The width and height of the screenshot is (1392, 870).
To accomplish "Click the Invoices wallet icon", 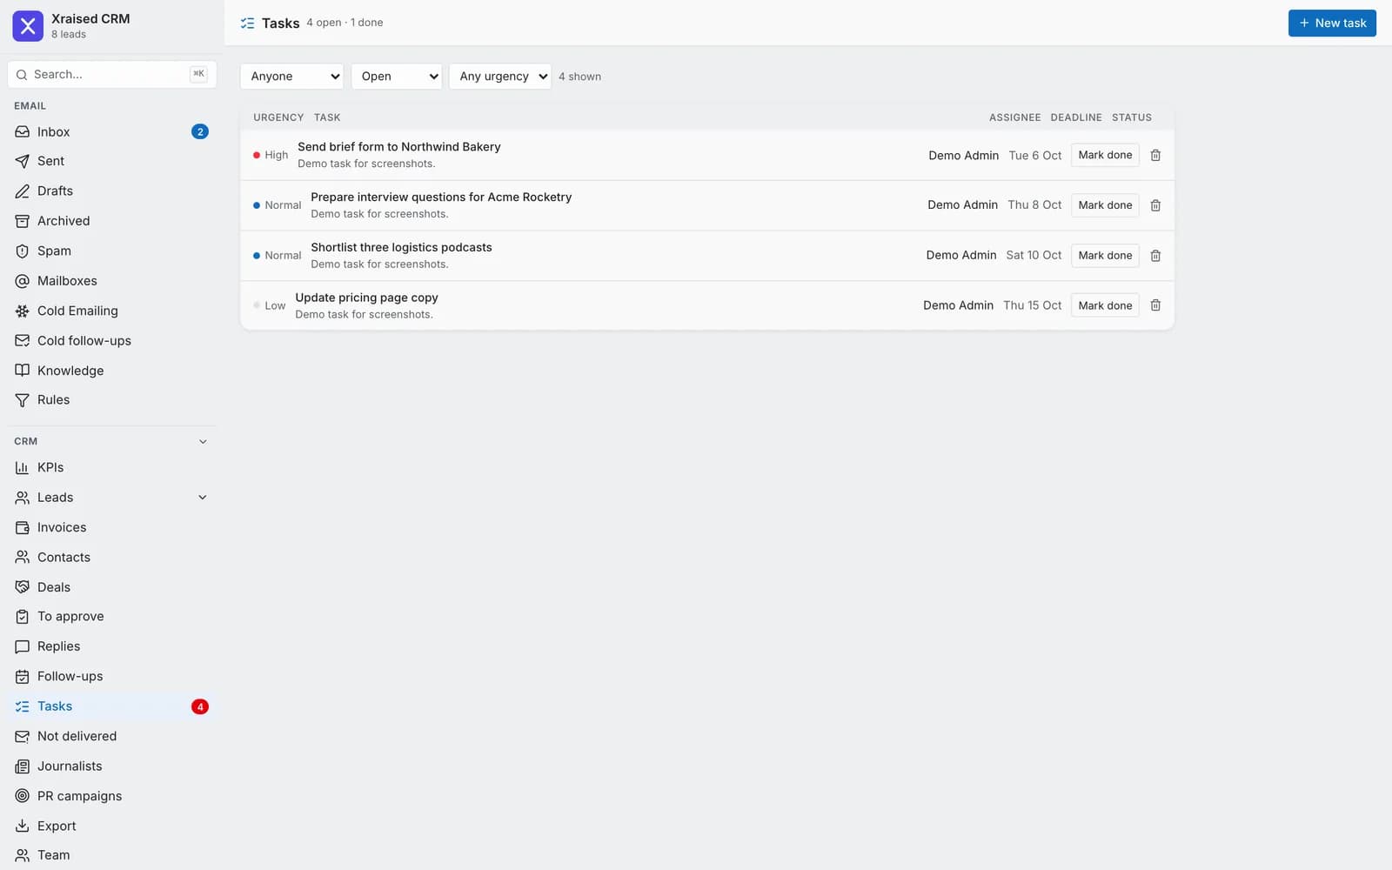I will 23,528.
